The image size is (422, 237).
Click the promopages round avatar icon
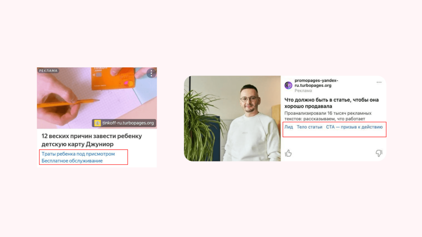point(289,85)
